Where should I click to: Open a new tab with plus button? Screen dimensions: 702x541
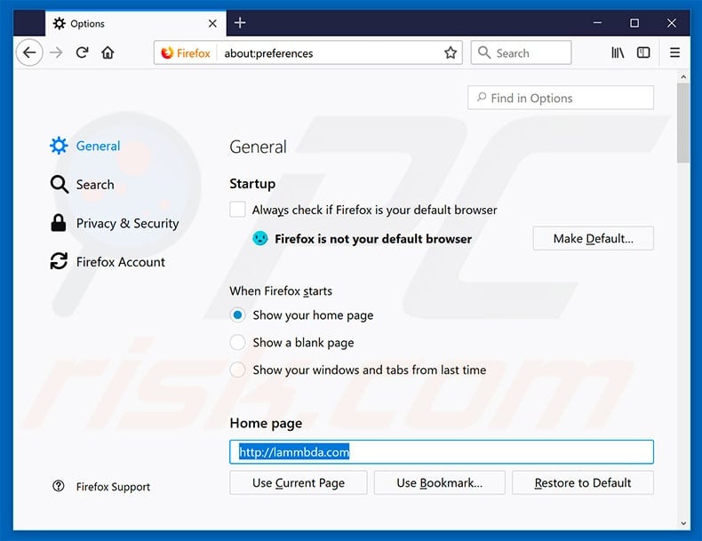240,23
